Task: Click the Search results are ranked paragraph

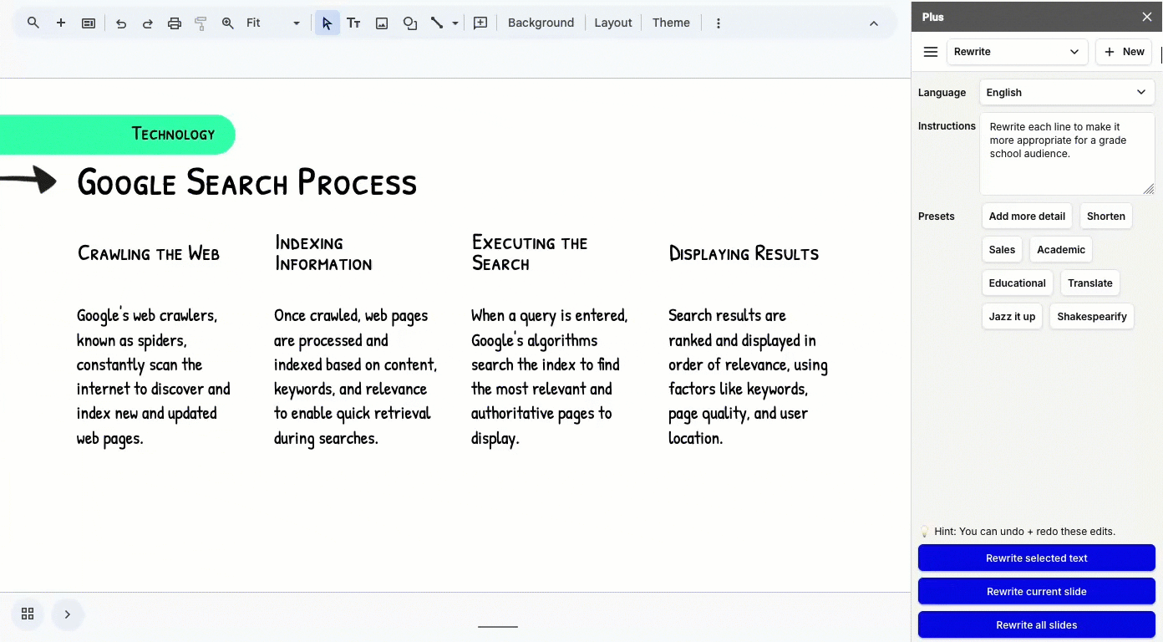Action: (x=748, y=376)
